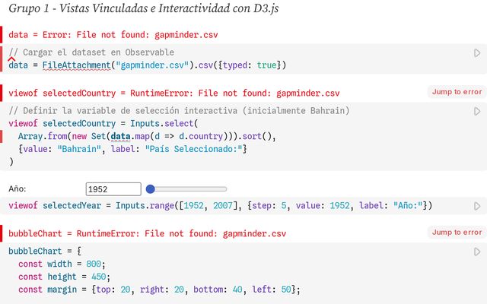Image resolution: width=487 pixels, height=304 pixels.
Task: Click the Año number field showing 1952
Action: coord(113,189)
